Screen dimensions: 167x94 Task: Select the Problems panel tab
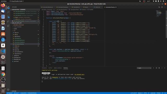coord(44,68)
